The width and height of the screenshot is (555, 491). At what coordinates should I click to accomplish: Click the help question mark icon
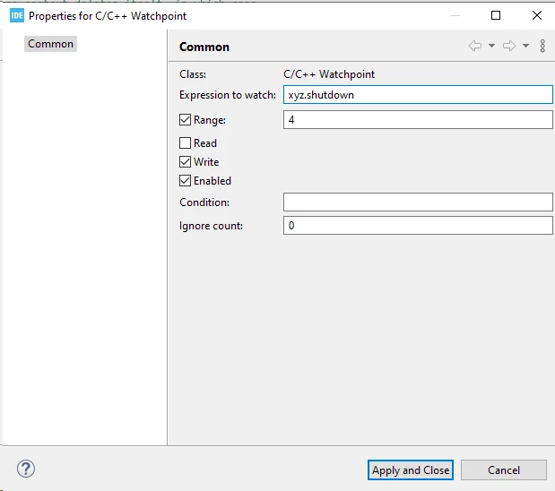click(x=26, y=469)
